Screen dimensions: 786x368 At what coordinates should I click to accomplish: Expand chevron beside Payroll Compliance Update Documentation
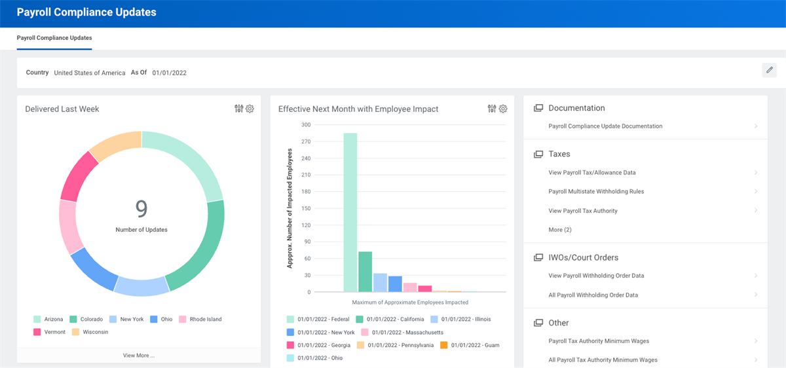pyautogui.click(x=756, y=126)
